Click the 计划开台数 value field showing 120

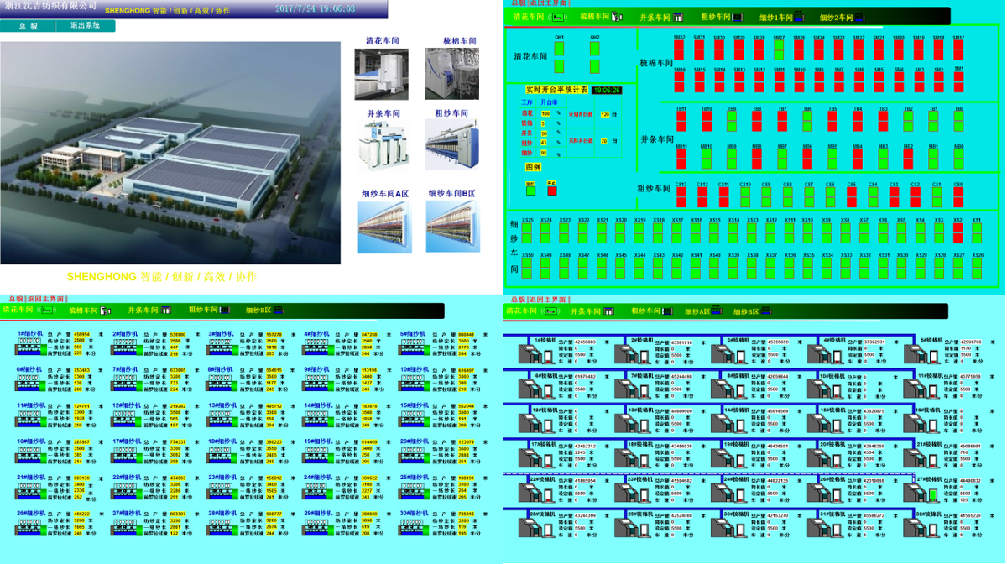tap(605, 114)
